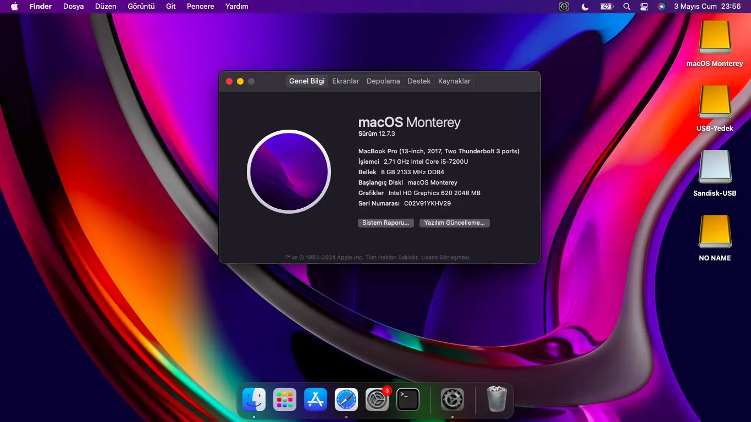Click the macOS Monterey title heading
The image size is (751, 422).
[410, 122]
